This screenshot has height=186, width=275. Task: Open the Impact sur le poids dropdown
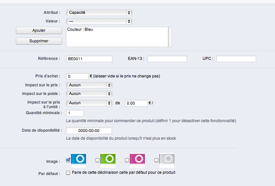click(89, 94)
